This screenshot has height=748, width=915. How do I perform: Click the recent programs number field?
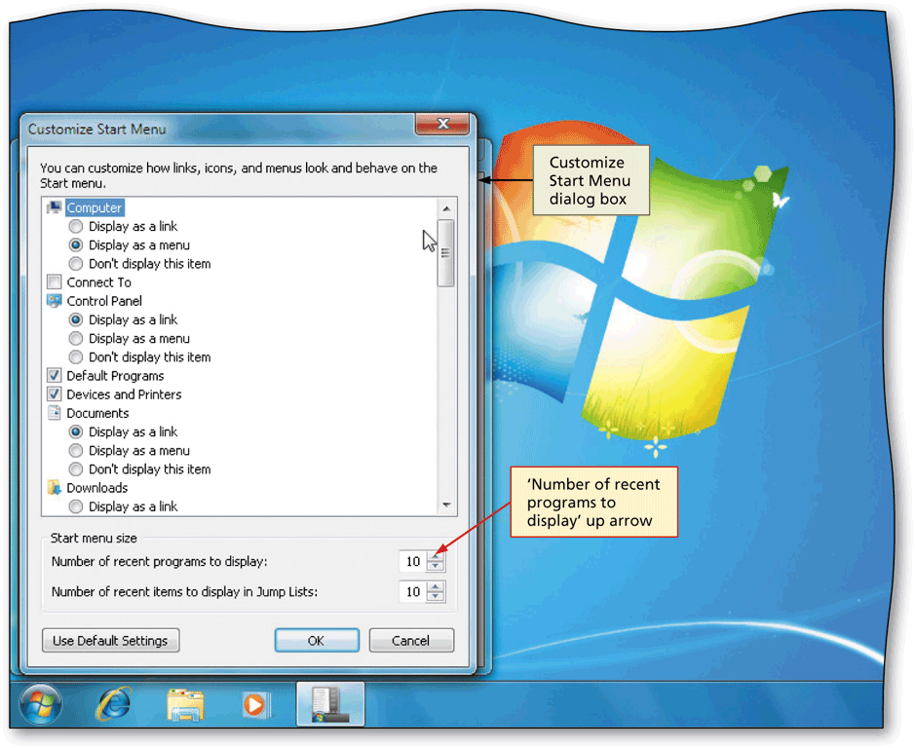[412, 561]
